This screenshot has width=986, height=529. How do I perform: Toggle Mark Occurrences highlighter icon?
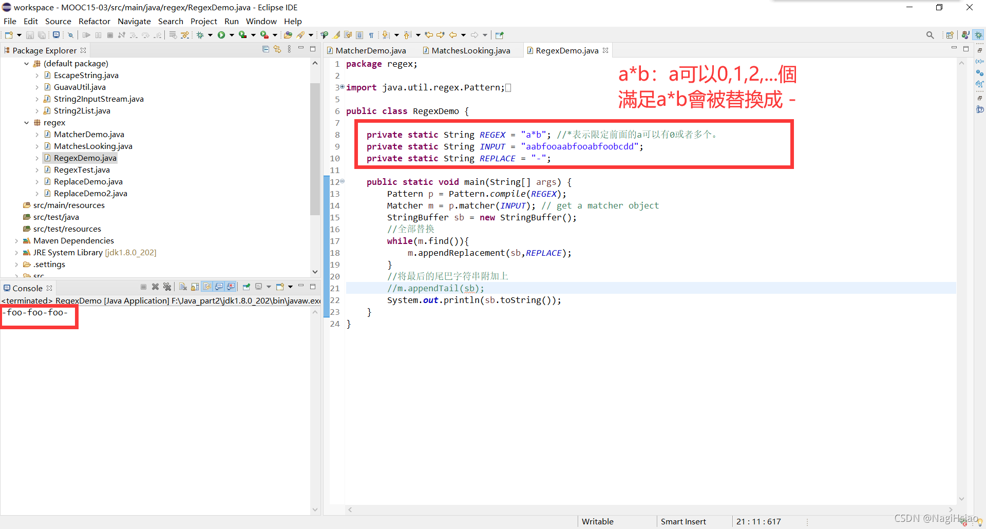click(x=336, y=35)
